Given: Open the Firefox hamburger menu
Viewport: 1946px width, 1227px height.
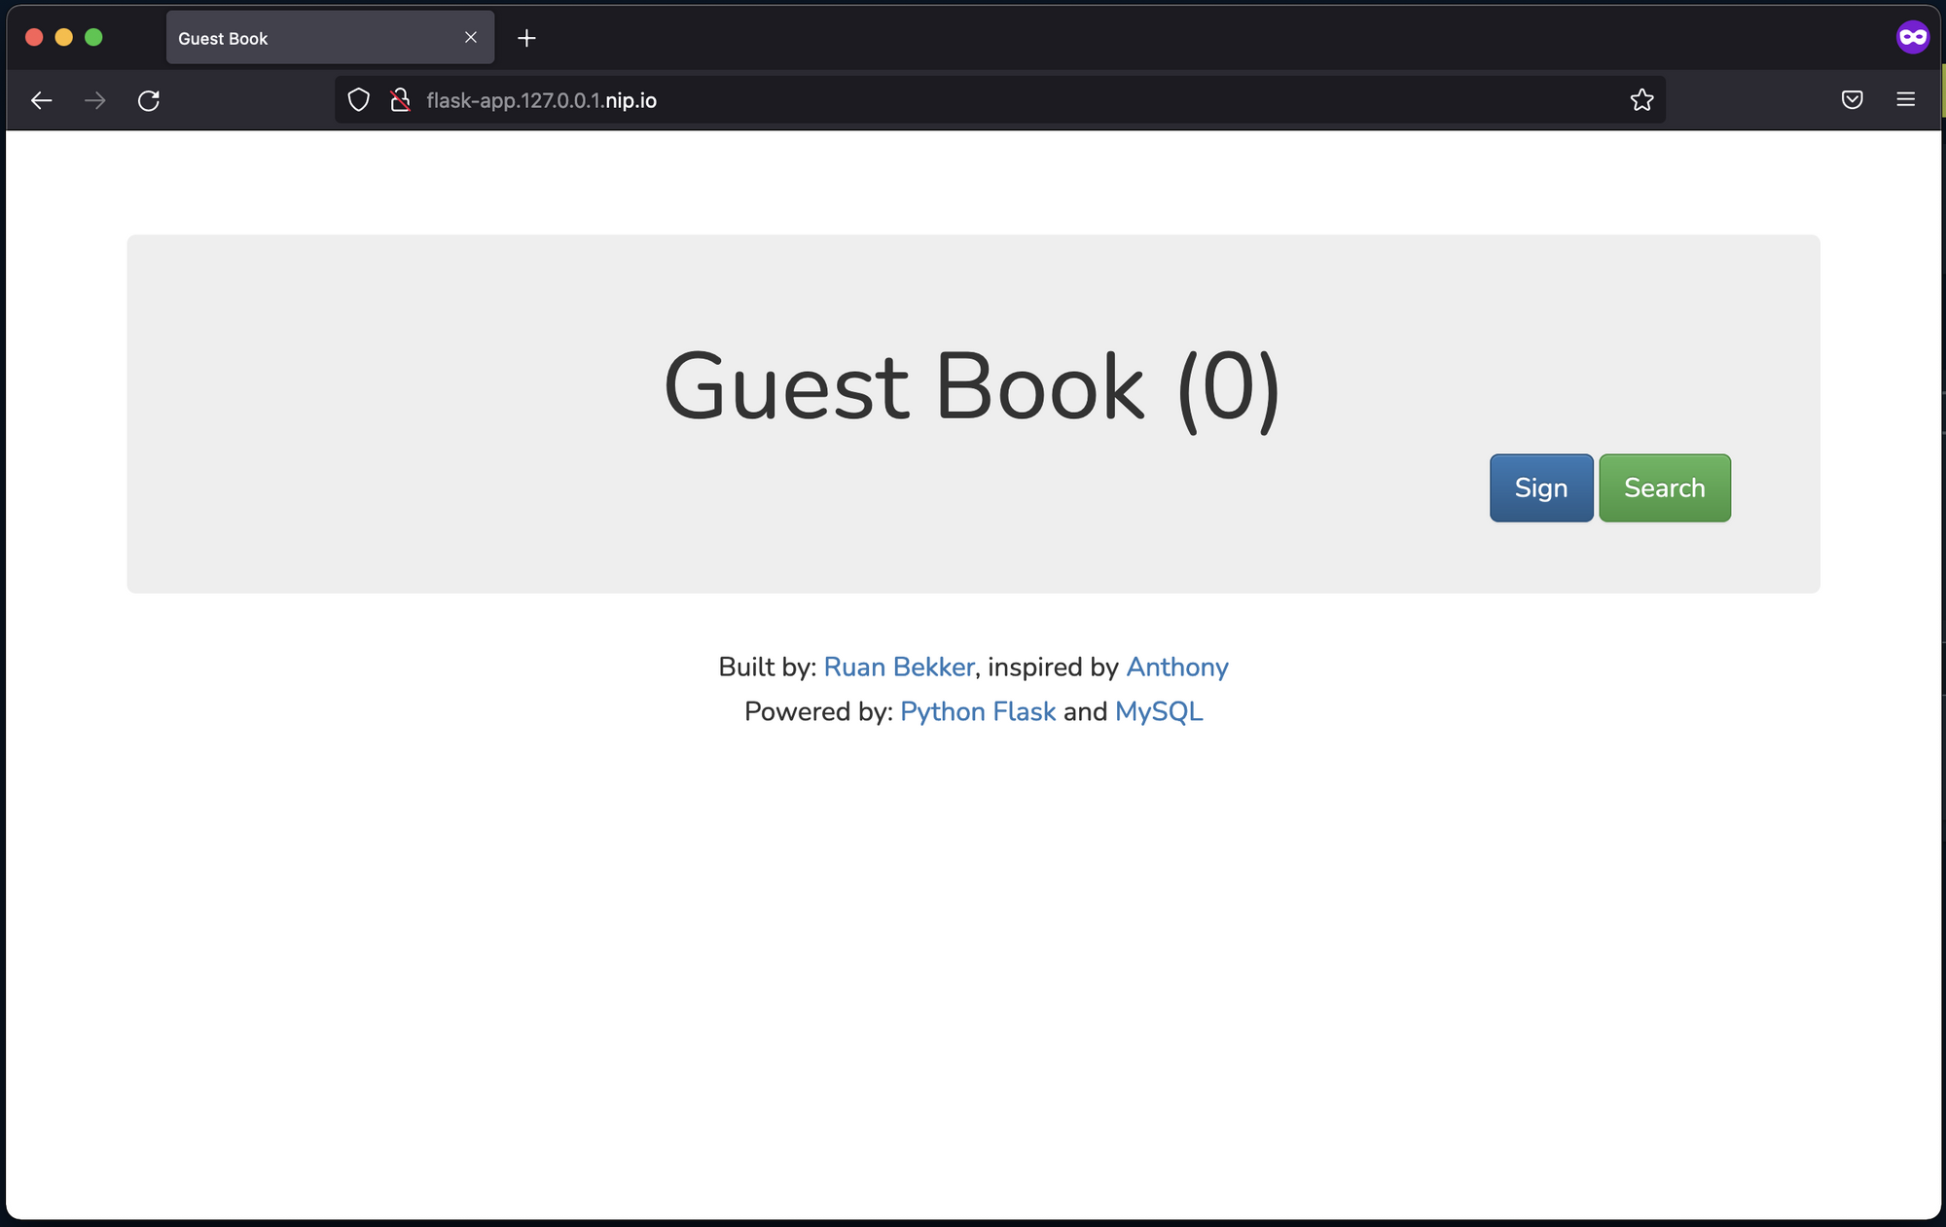Looking at the screenshot, I should point(1905,99).
